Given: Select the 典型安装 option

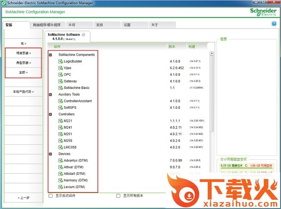Looking at the screenshot, I should point(23,63).
